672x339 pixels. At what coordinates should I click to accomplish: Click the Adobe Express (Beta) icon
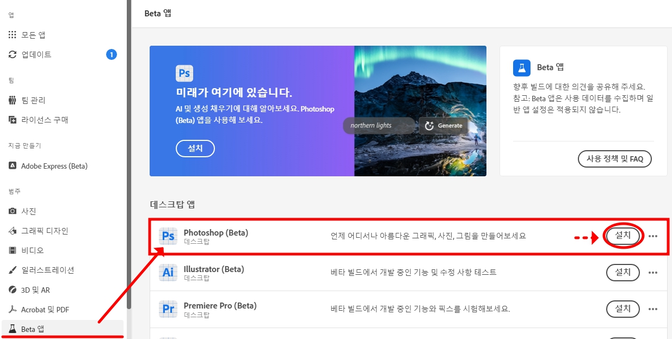pos(13,166)
